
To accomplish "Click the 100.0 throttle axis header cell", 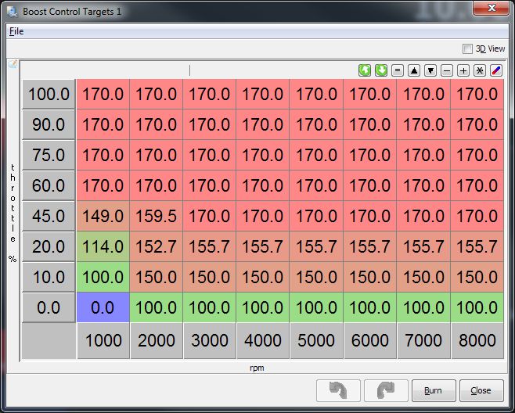I will click(49, 95).
